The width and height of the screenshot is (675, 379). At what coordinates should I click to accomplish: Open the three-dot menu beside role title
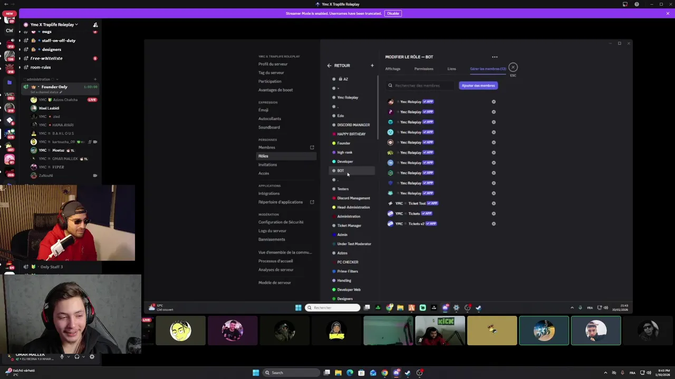(495, 57)
